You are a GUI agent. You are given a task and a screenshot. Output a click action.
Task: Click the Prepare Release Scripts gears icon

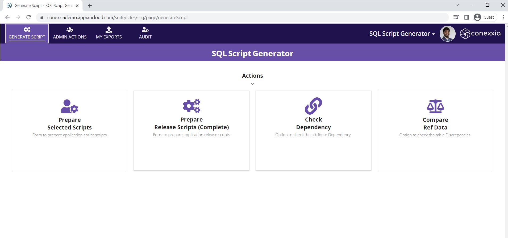[x=191, y=106]
